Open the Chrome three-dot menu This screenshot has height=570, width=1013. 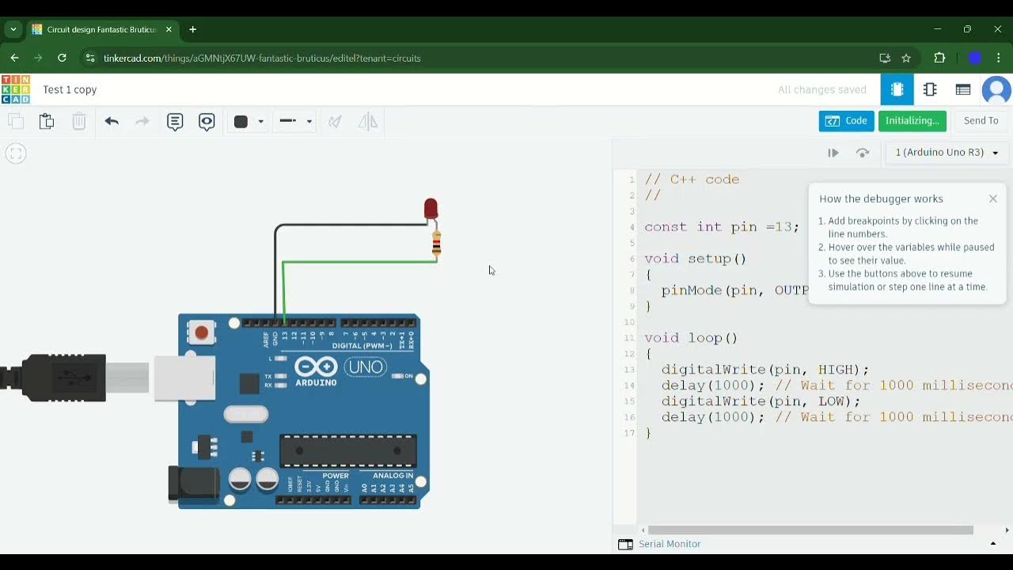(x=999, y=58)
